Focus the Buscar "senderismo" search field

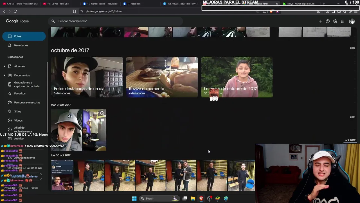coord(115,21)
